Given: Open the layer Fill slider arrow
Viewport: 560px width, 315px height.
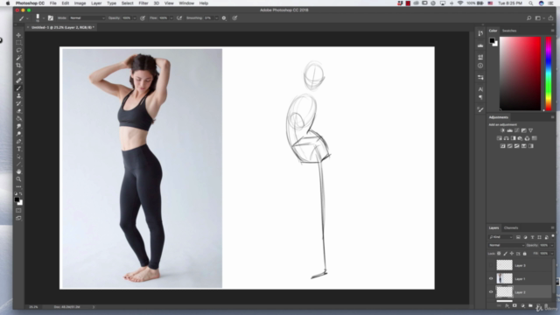Looking at the screenshot, I should pyautogui.click(x=552, y=254).
